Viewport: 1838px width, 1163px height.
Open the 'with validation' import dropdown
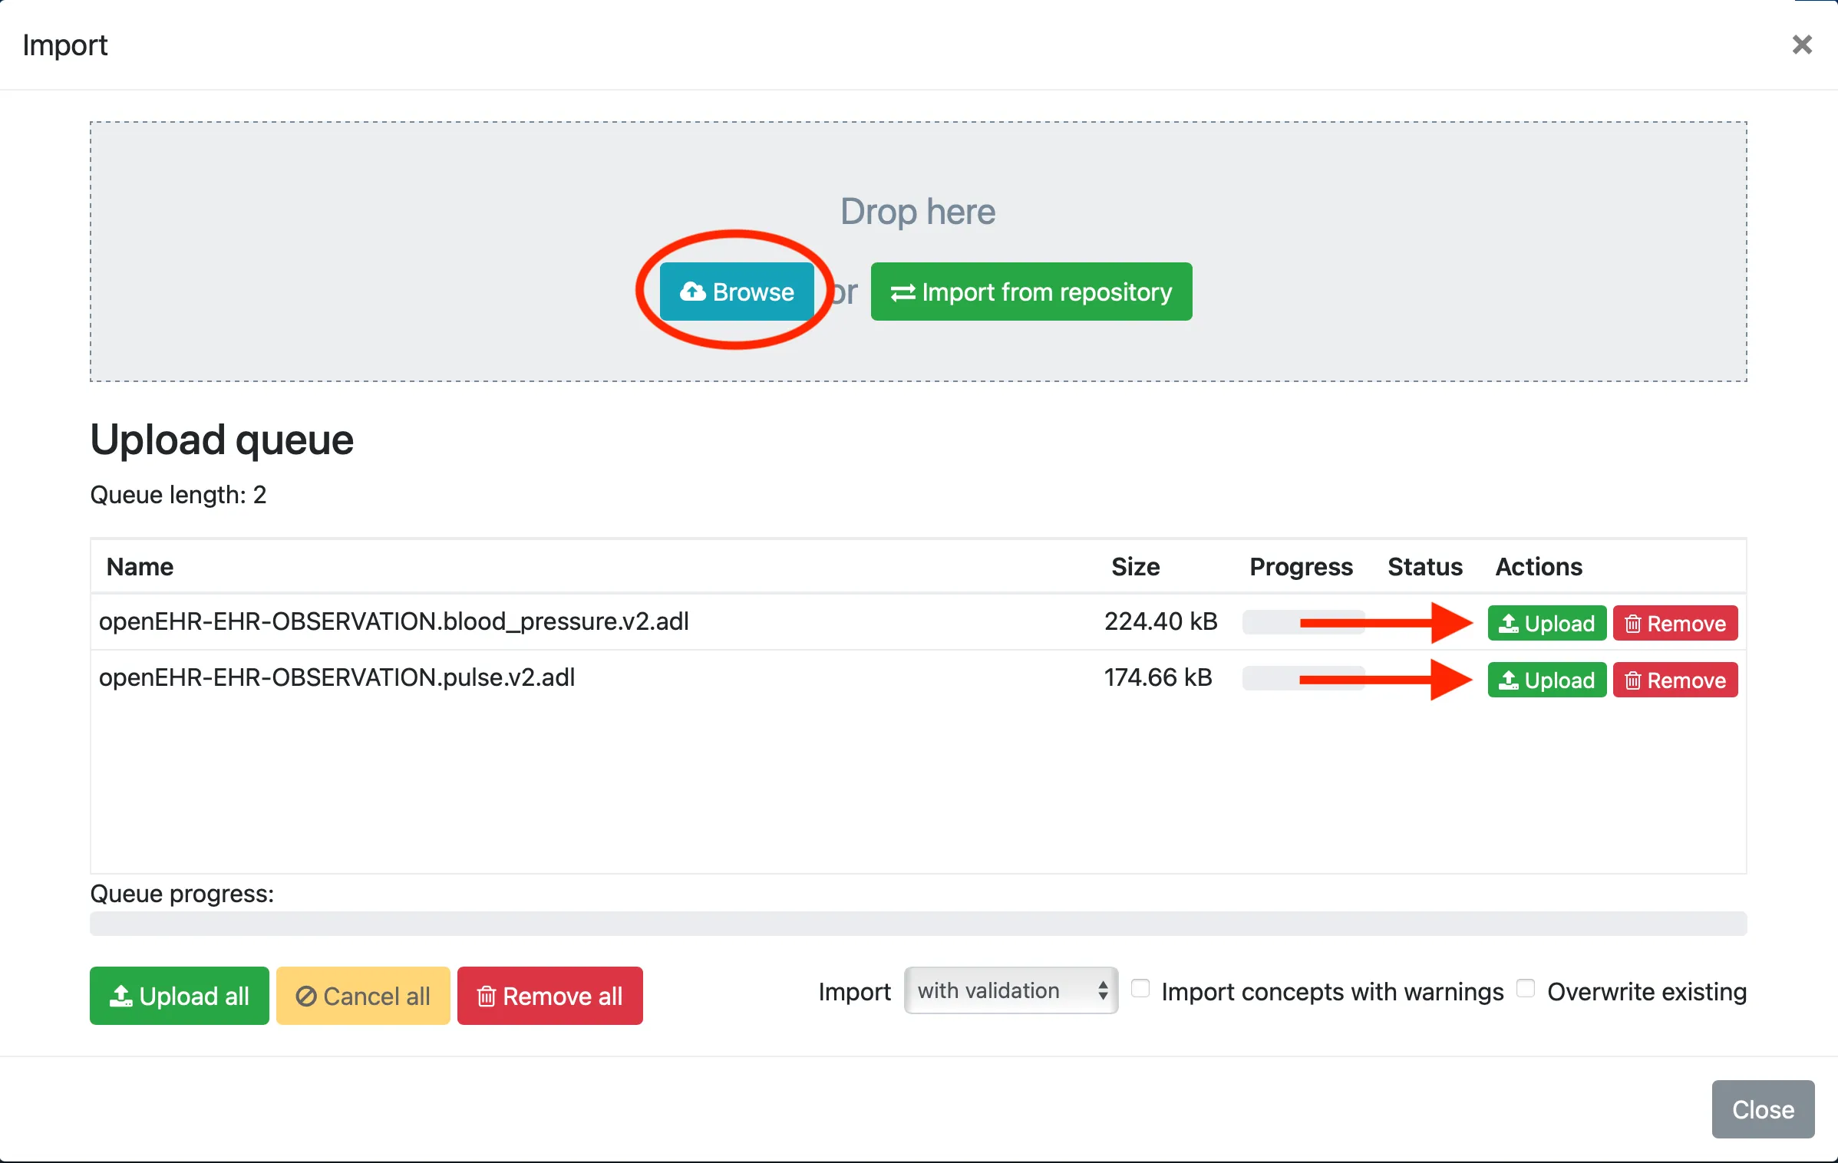[1010, 990]
